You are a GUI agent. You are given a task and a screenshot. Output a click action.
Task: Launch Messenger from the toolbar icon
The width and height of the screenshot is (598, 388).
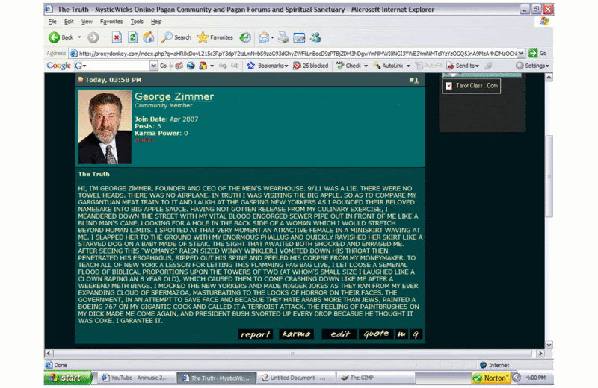click(x=315, y=37)
